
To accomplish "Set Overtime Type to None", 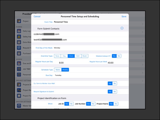I will point(57,56).
